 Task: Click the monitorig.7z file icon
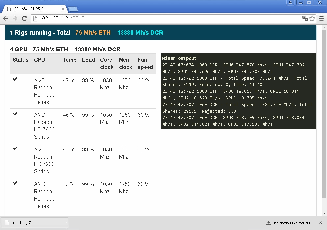click(7, 223)
